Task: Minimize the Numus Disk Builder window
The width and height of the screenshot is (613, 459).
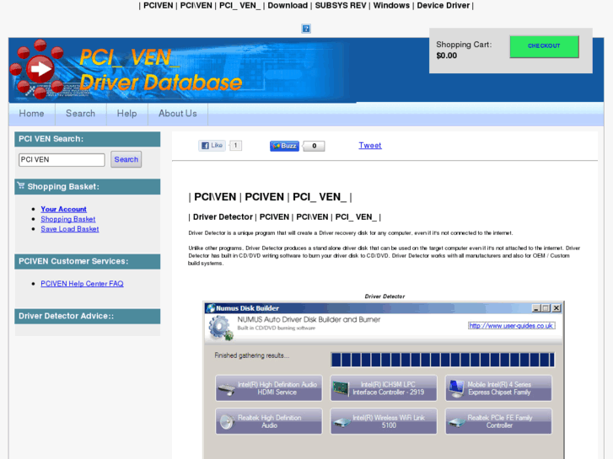Action: pyautogui.click(x=536, y=308)
